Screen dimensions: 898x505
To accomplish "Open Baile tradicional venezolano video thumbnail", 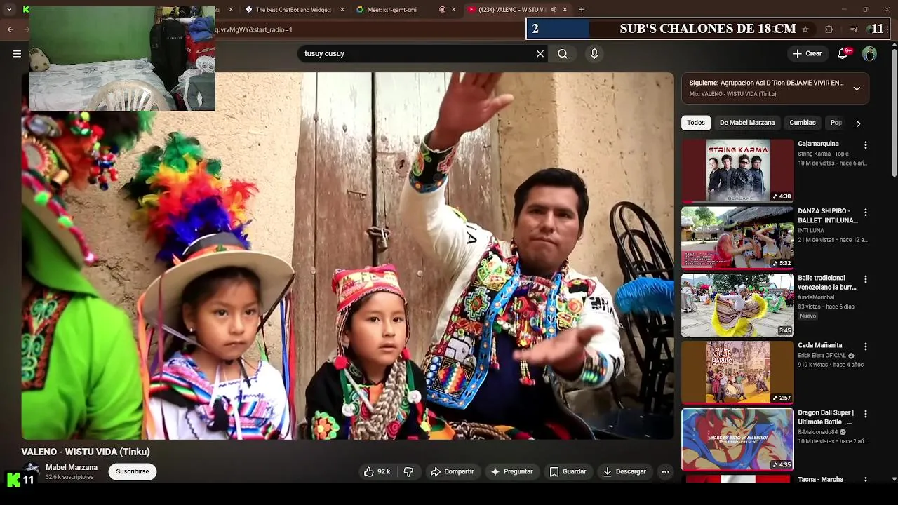I will 737,305.
